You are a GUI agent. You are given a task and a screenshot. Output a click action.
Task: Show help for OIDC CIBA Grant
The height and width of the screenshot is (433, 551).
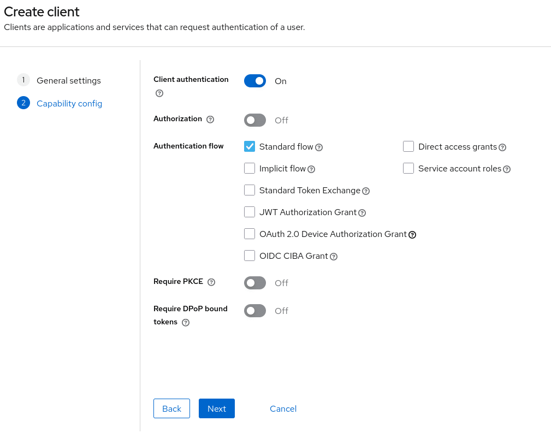click(x=334, y=257)
